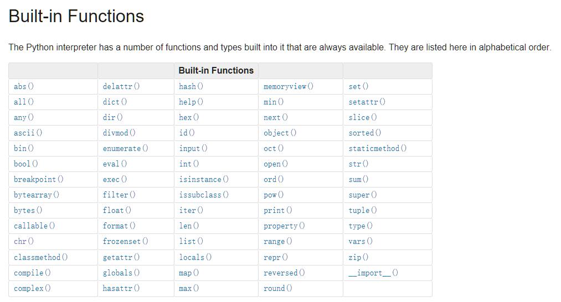Open the abs() function link
The height and width of the screenshot is (302, 561).
pyautogui.click(x=24, y=86)
